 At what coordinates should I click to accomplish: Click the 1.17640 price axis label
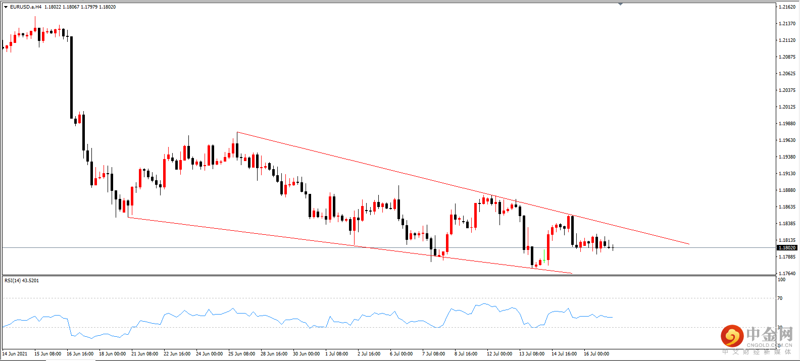tap(787, 274)
